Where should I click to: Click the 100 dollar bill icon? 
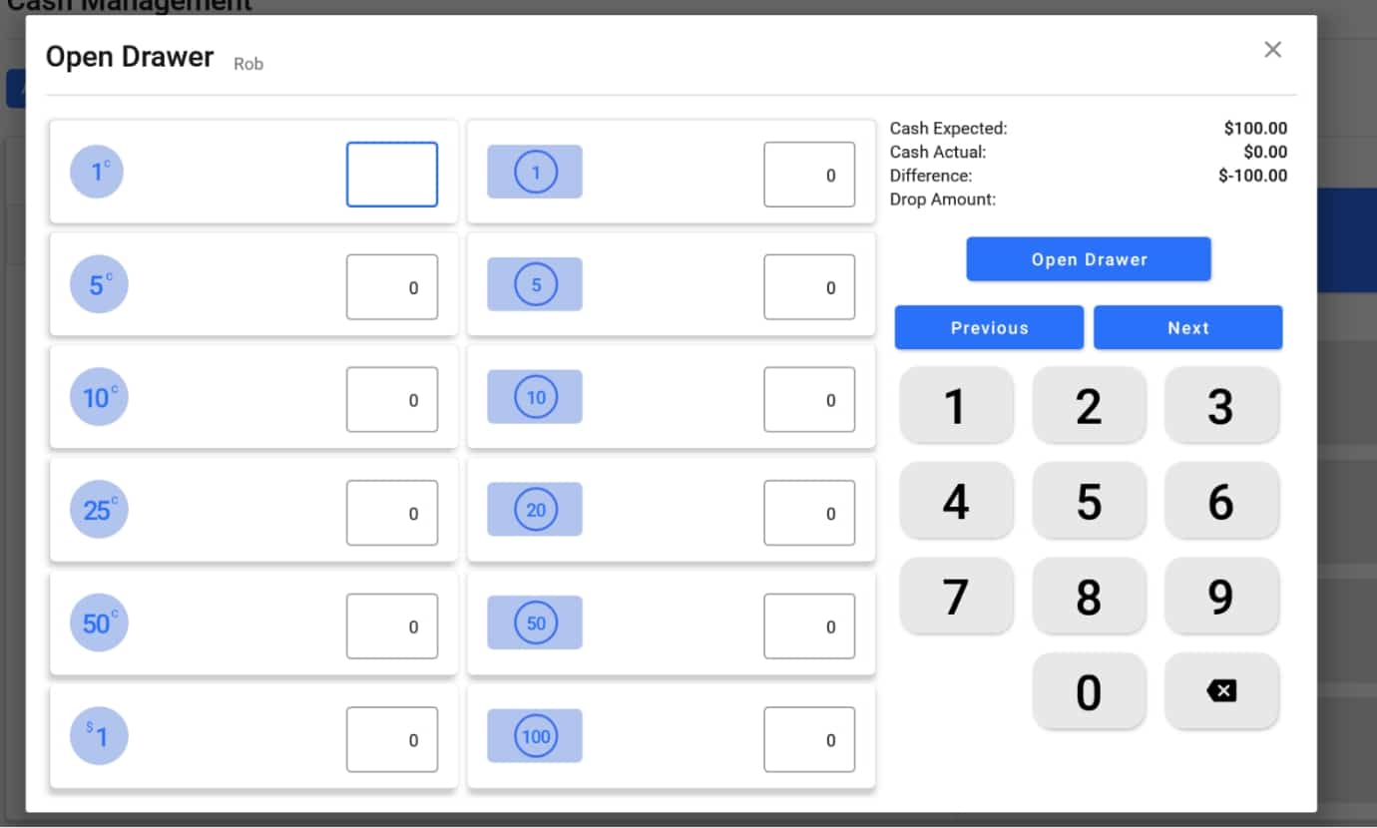(535, 736)
